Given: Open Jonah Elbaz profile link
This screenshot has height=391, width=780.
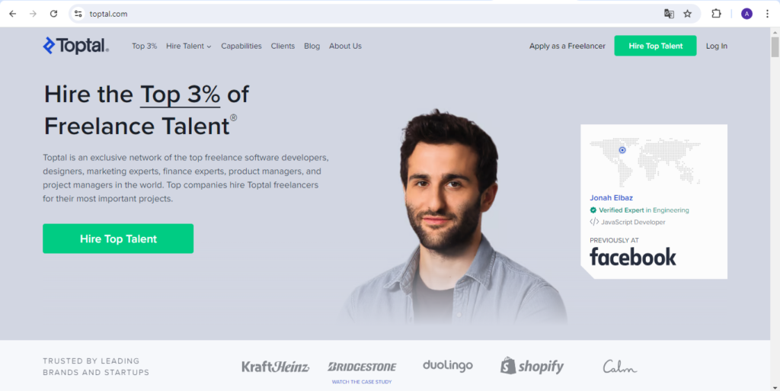Looking at the screenshot, I should [612, 198].
